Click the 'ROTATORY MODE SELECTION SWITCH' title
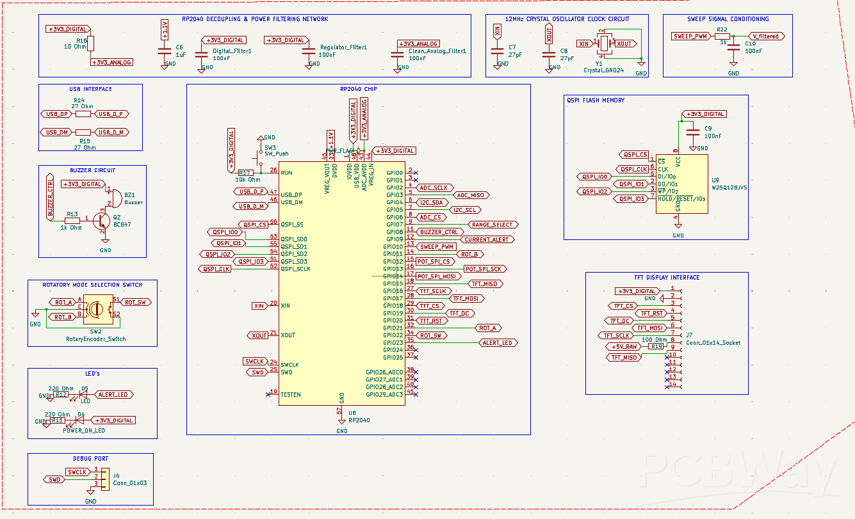Screen dimensions: 855x519 [92, 285]
